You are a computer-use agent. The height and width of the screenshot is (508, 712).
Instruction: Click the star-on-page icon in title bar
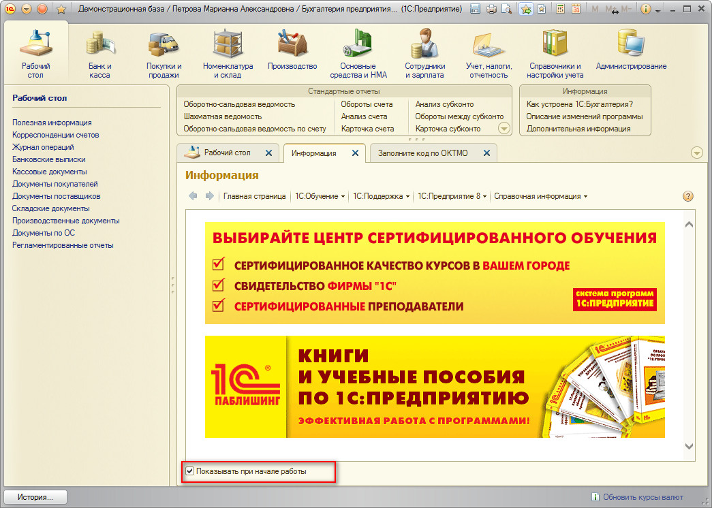click(542, 9)
